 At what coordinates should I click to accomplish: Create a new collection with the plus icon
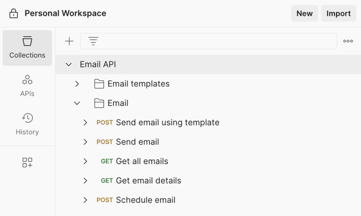coord(69,41)
